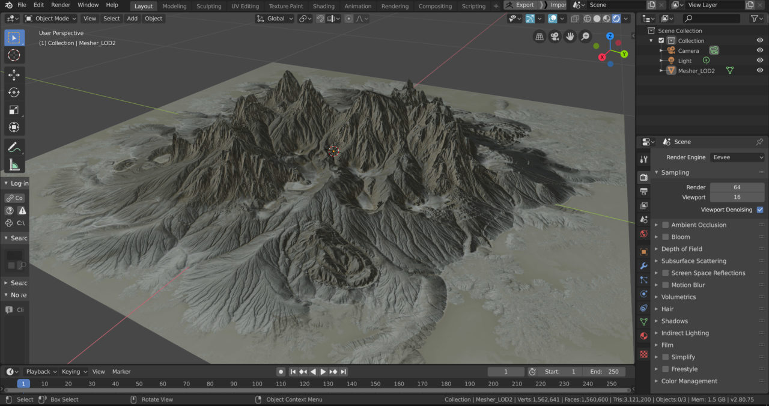Choose the Annotate pencil tool
Image resolution: width=769 pixels, height=406 pixels.
point(14,147)
